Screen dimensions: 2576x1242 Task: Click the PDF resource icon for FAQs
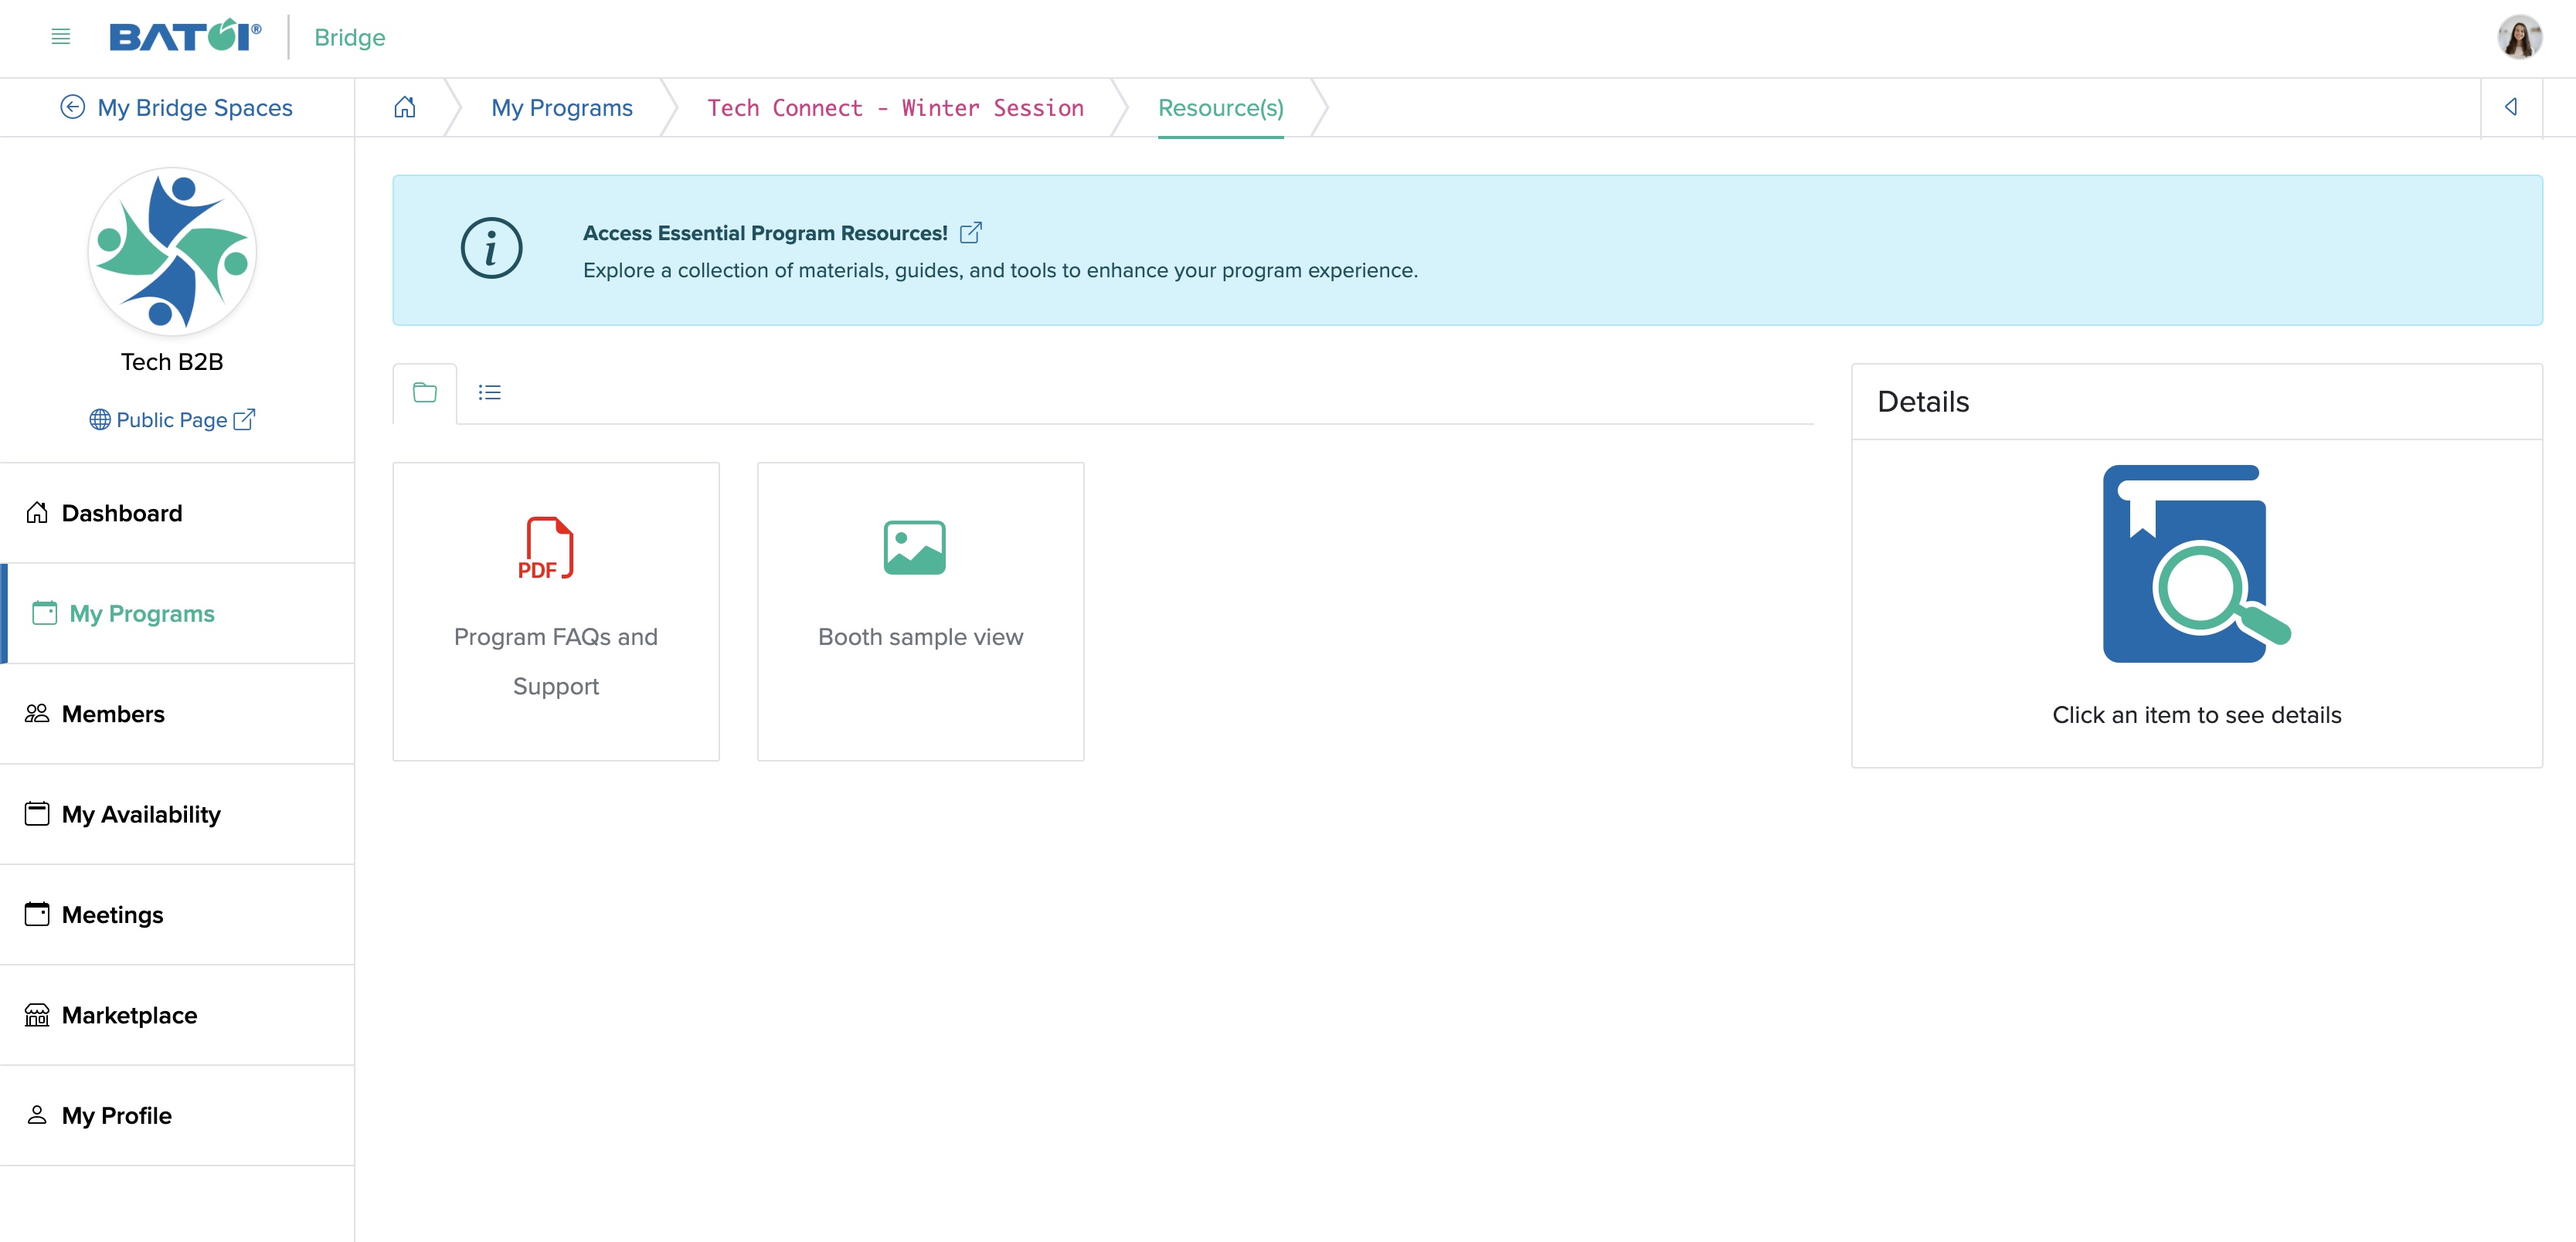point(552,547)
